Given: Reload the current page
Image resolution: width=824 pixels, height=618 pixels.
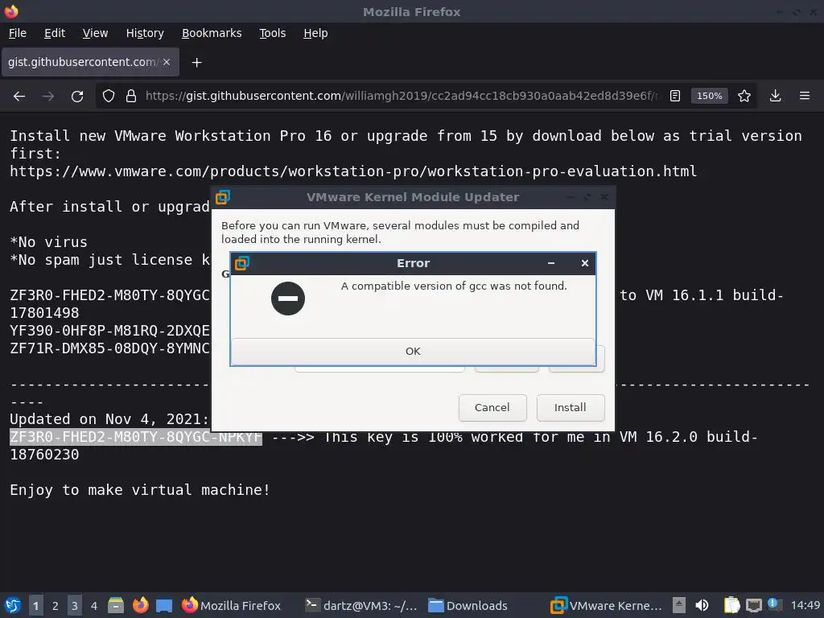Looking at the screenshot, I should 77,97.
